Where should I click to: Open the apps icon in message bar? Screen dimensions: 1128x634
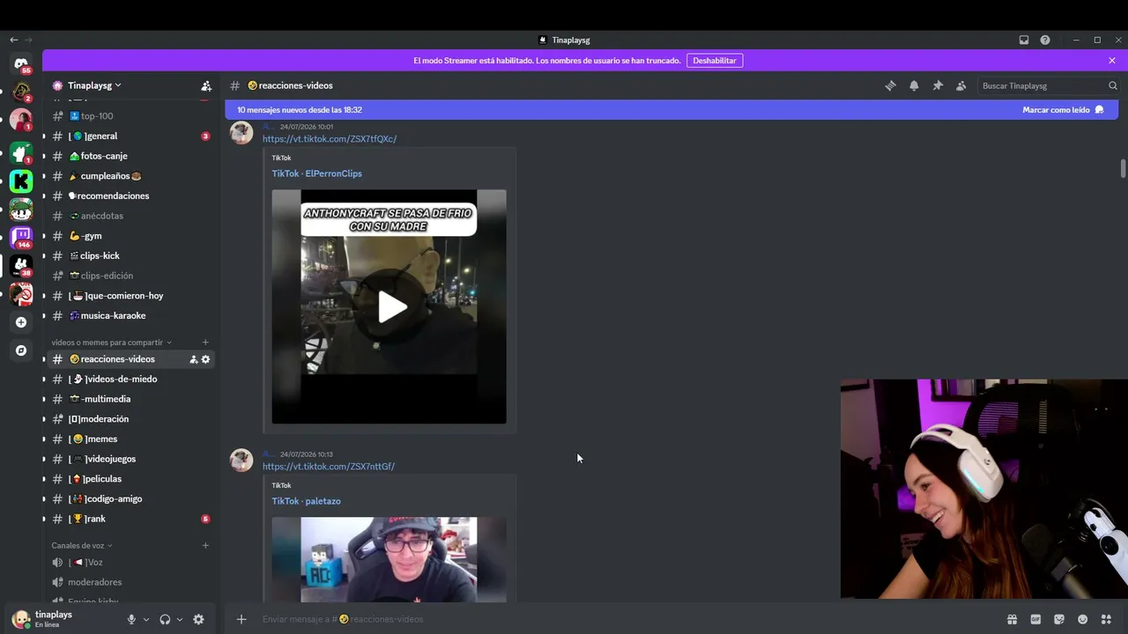[1107, 619]
